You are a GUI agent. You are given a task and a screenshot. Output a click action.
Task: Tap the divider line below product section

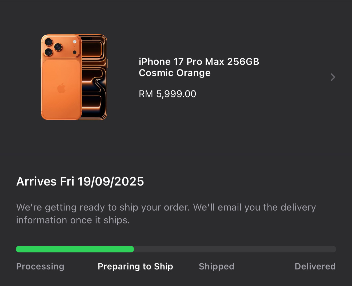[x=176, y=155]
